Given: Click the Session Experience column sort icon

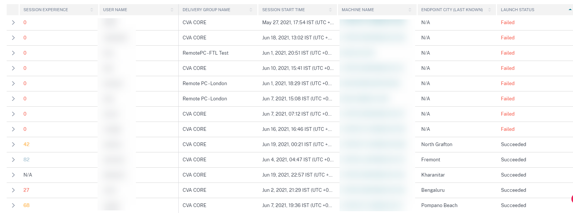Looking at the screenshot, I should [92, 10].
